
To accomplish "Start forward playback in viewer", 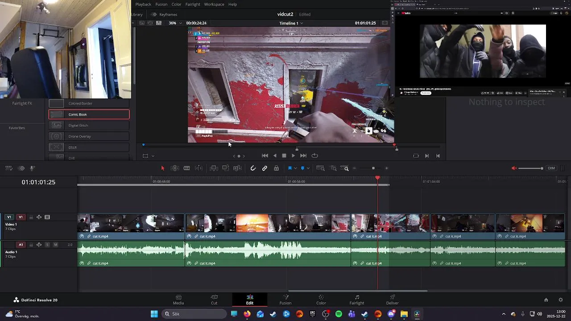I will tap(293, 156).
